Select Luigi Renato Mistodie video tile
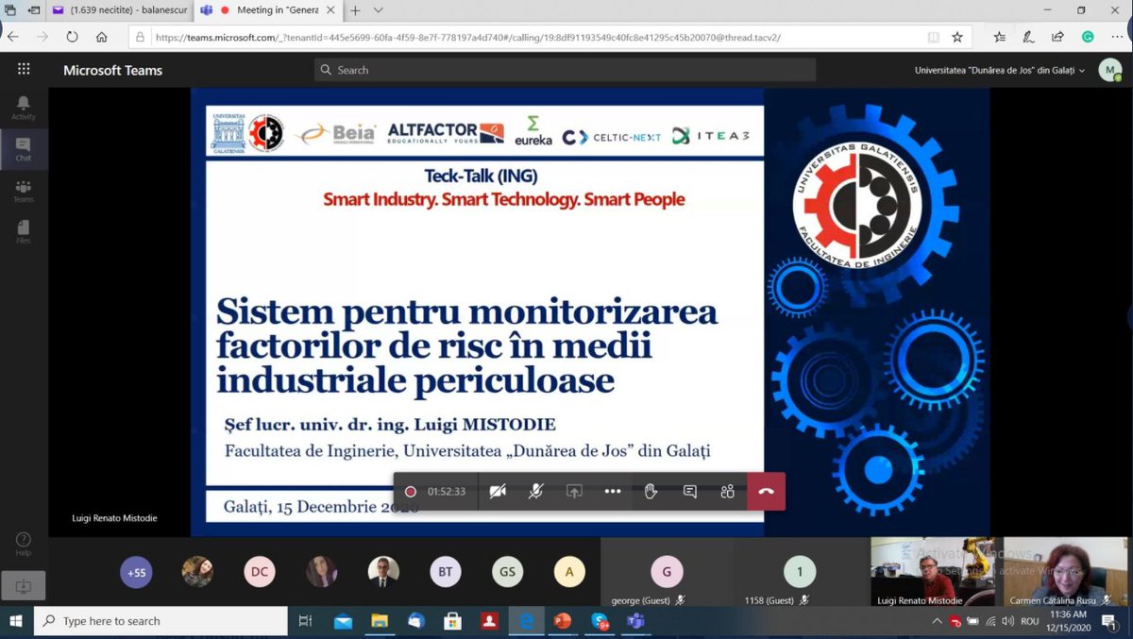Image resolution: width=1133 pixels, height=639 pixels. click(x=933, y=572)
